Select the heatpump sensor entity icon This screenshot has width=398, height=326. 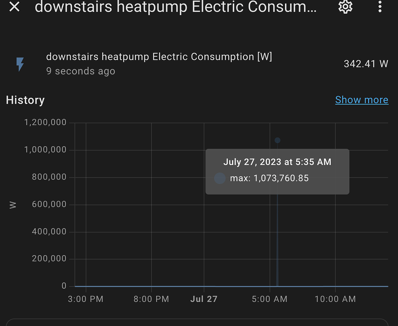tap(19, 64)
